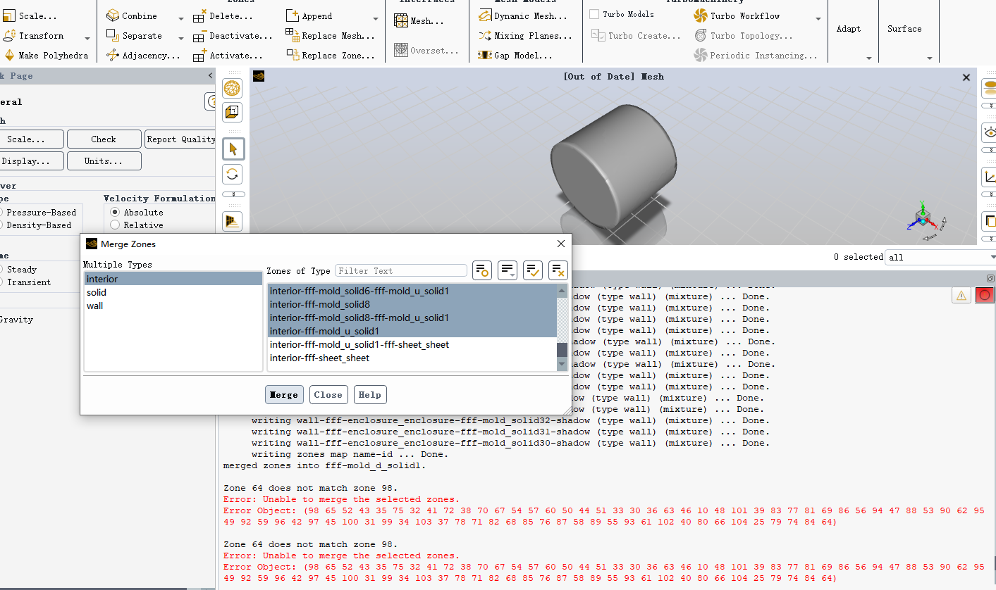Open the Delete zones tool
Image resolution: width=996 pixels, height=590 pixels.
(223, 16)
